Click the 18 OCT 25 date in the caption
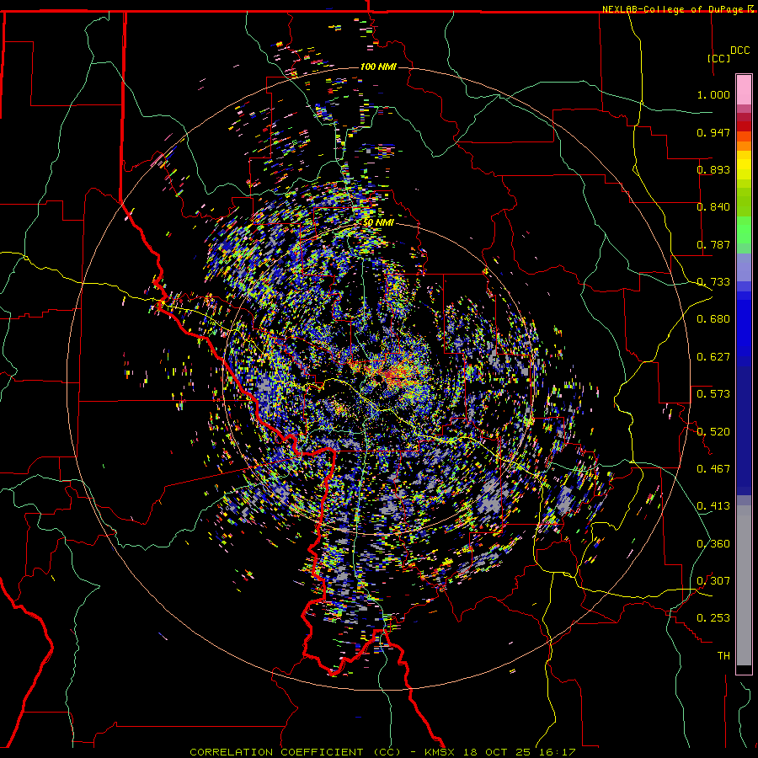This screenshot has width=758, height=758. (x=497, y=752)
